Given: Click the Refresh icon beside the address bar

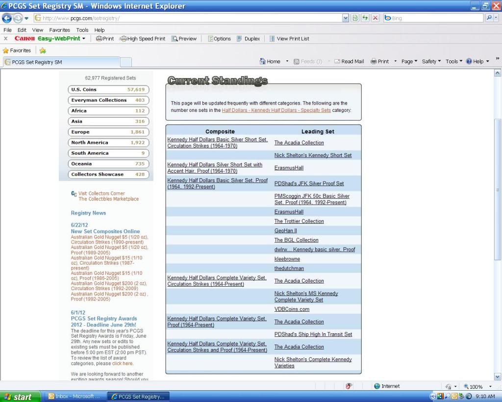Looking at the screenshot, I should pos(365,18).
